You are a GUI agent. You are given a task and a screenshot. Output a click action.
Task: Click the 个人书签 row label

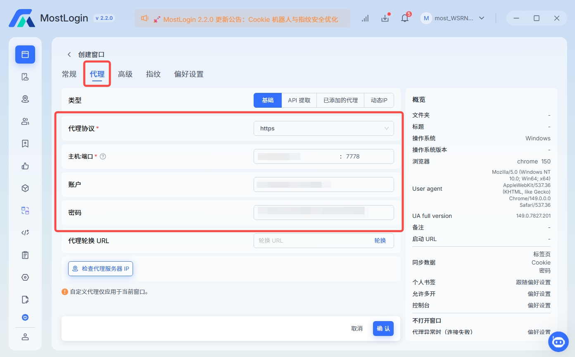[x=424, y=282]
